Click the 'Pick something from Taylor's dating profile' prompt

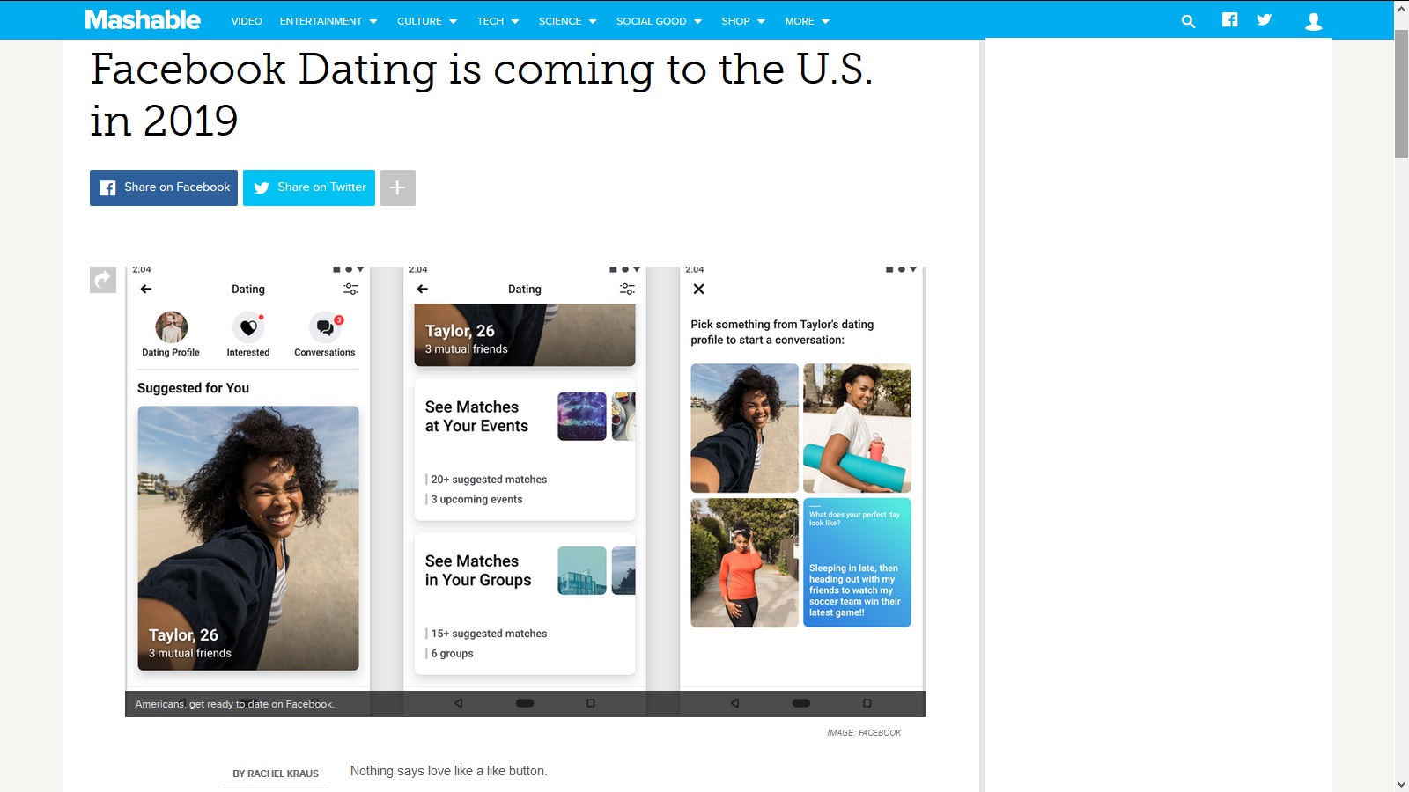[x=782, y=332]
